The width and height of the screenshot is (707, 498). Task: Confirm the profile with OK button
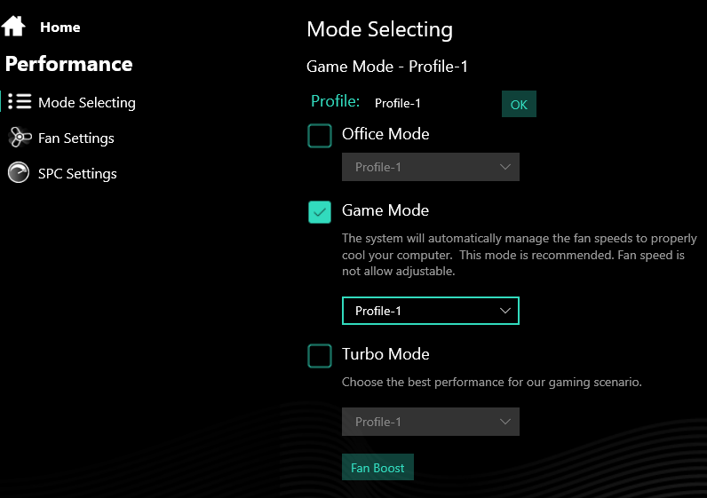click(519, 104)
